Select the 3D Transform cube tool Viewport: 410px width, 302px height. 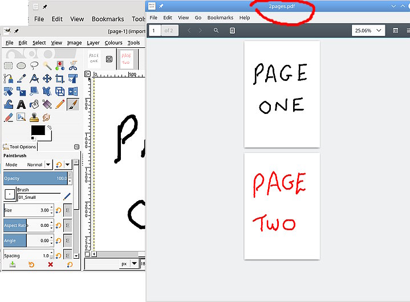click(60, 91)
